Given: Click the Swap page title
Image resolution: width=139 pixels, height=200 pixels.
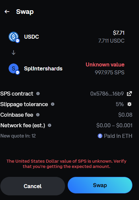Looking at the screenshot, I should [x=25, y=12].
